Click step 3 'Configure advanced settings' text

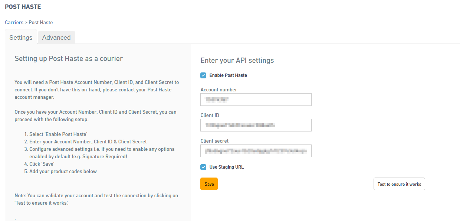tap(102, 153)
